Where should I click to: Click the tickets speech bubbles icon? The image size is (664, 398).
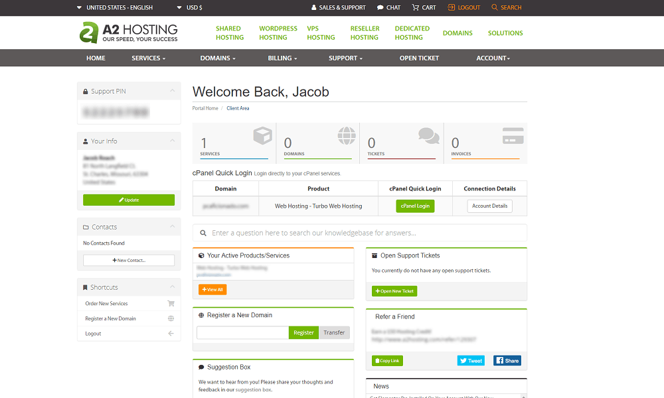coord(428,135)
